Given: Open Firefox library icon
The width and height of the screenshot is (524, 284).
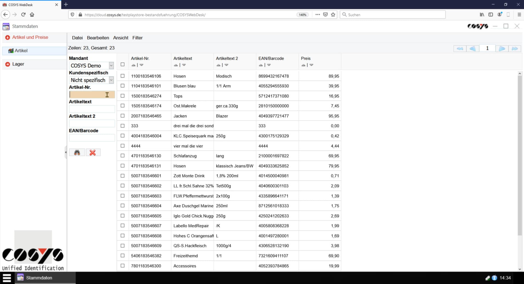Looking at the screenshot, I should [x=482, y=15].
